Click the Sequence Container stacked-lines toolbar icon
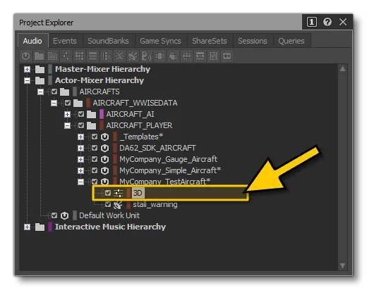Screen dimensions: 367x290 pos(92,56)
